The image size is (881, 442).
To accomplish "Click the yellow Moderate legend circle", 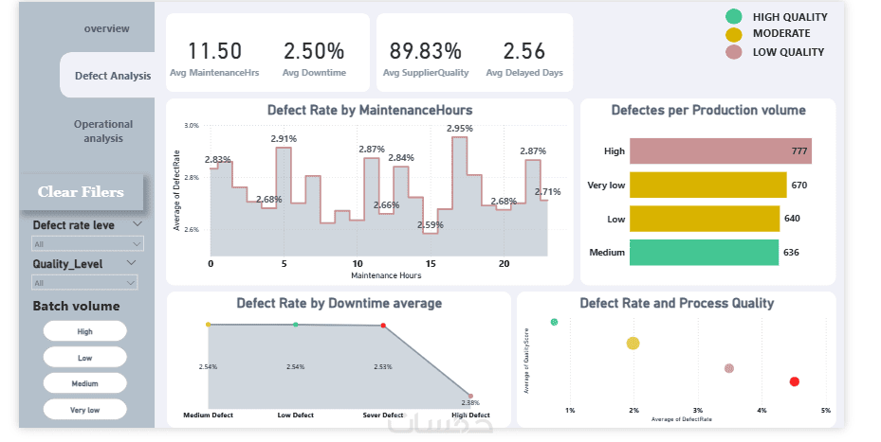I will 732,34.
